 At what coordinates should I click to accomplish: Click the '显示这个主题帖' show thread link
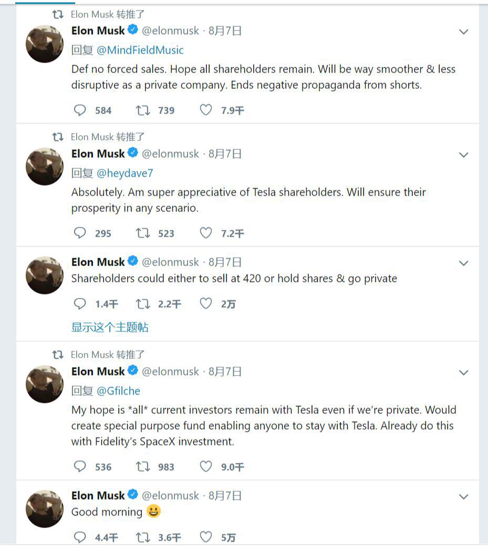(x=110, y=327)
